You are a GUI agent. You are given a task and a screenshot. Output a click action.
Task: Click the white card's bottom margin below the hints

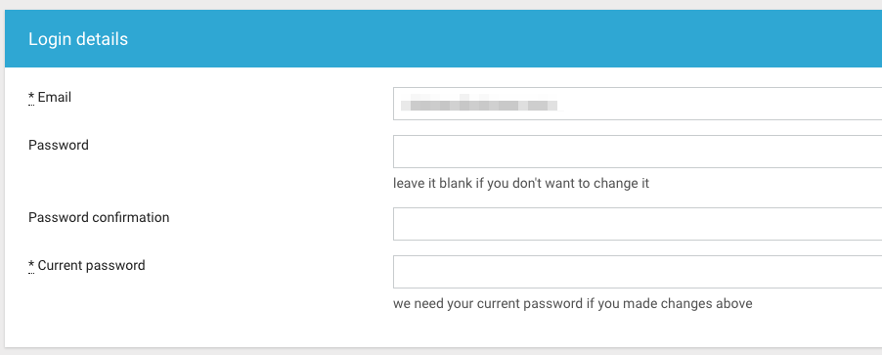[x=443, y=331]
